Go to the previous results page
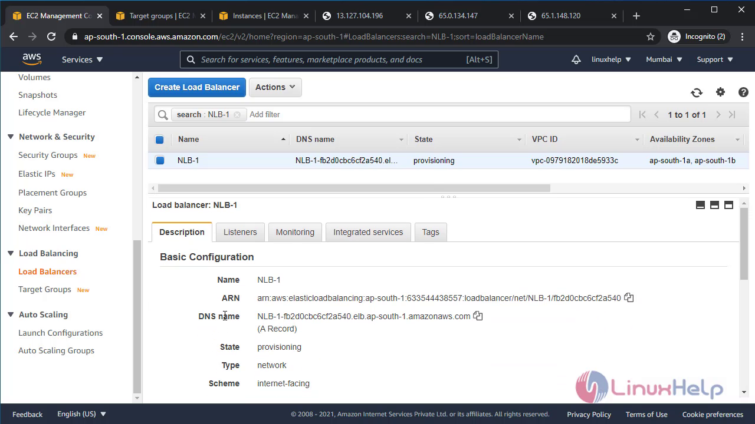755x424 pixels. click(656, 115)
